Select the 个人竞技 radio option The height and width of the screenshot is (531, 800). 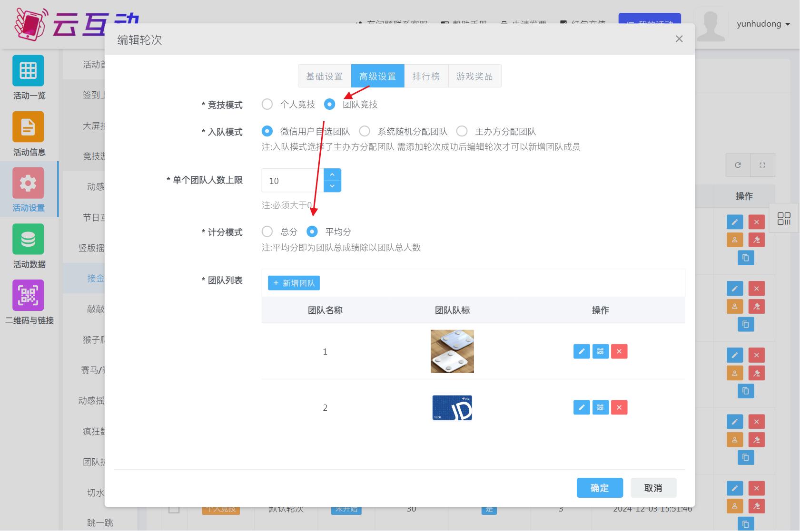tap(267, 104)
